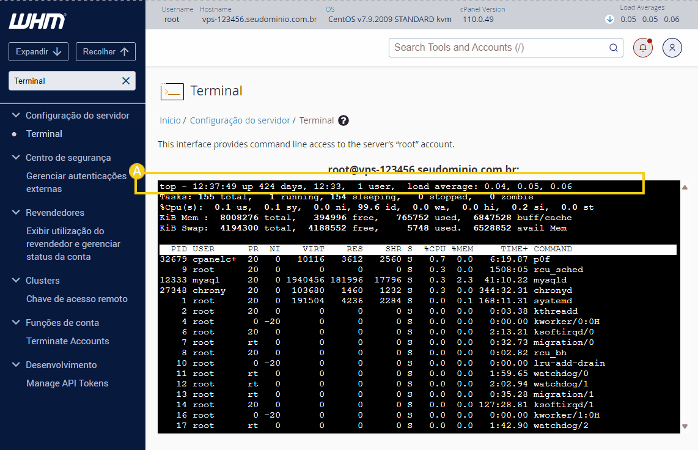Image resolution: width=698 pixels, height=450 pixels.
Task: Open notifications via the bell icon
Action: 642,47
